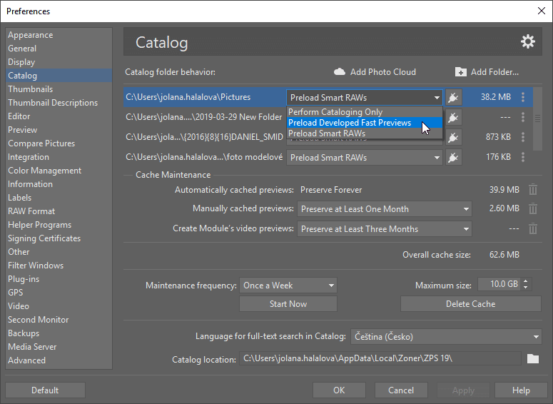Delete Create Module's video previews trash icon
This screenshot has width=553, height=404.
click(x=533, y=228)
